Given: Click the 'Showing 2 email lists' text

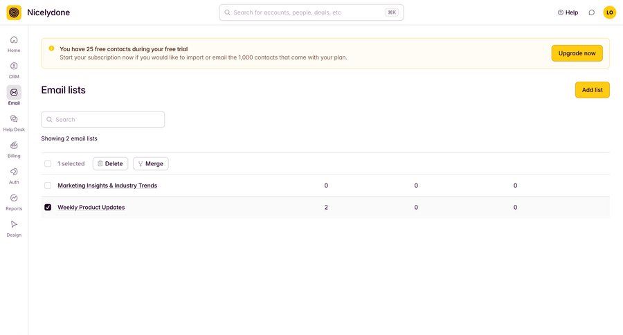Looking at the screenshot, I should pyautogui.click(x=69, y=138).
